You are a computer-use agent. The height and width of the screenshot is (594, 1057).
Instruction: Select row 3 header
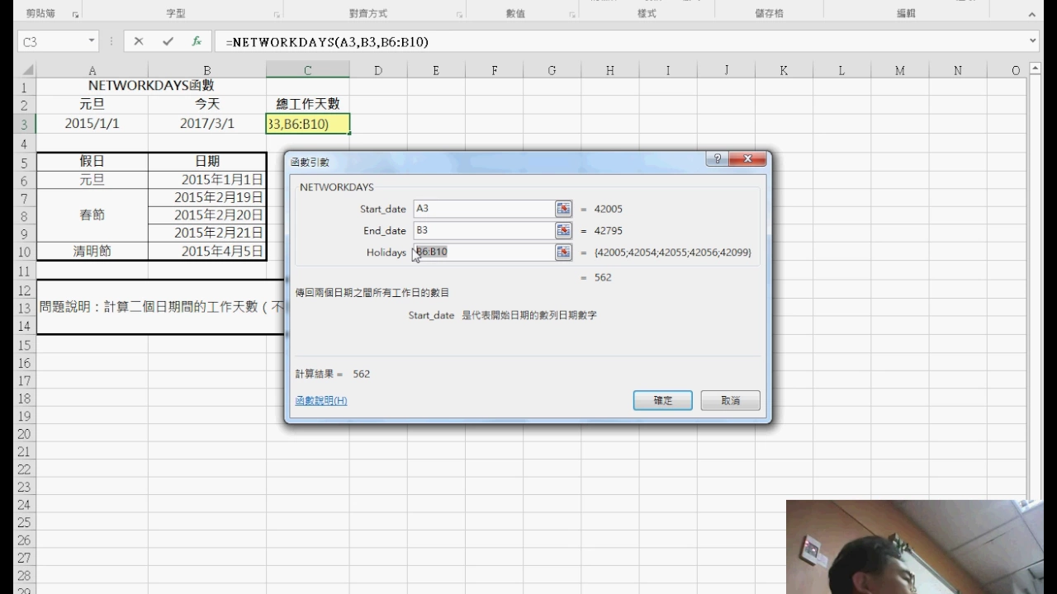pos(24,124)
